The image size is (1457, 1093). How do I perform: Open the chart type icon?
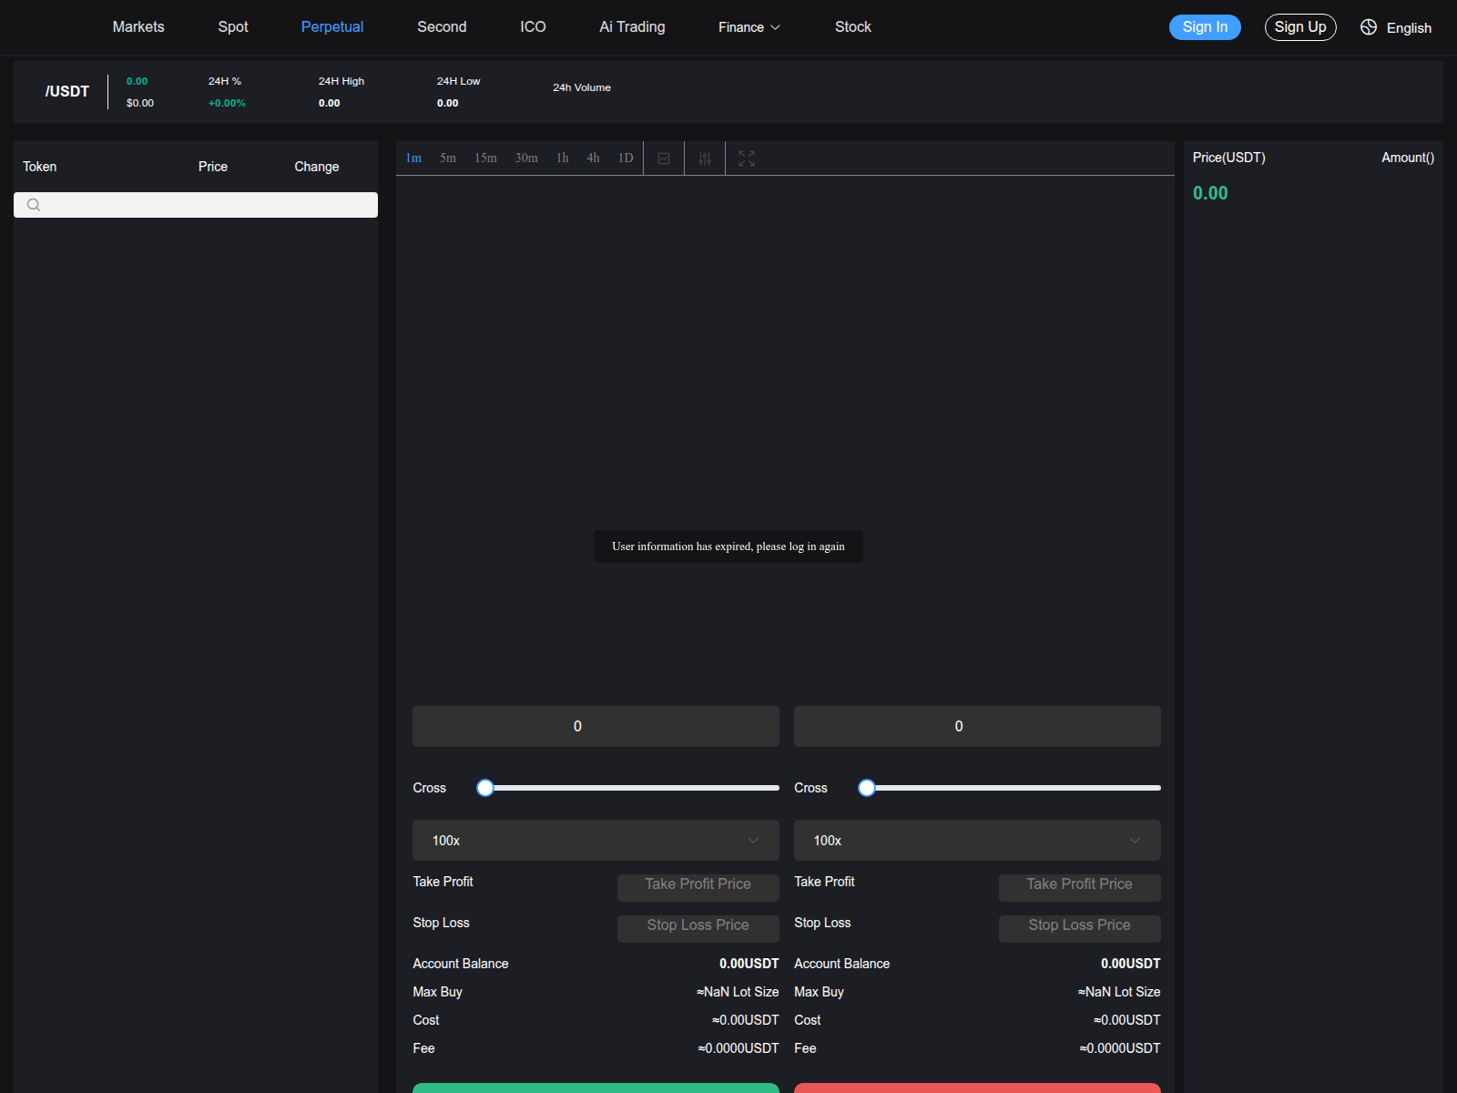[x=664, y=158]
